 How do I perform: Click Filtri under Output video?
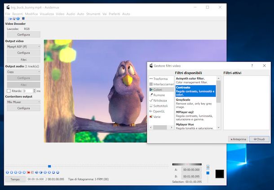point(24,60)
